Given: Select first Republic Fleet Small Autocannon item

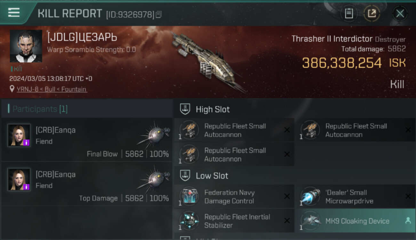Looking at the screenshot, I should click(234, 130).
